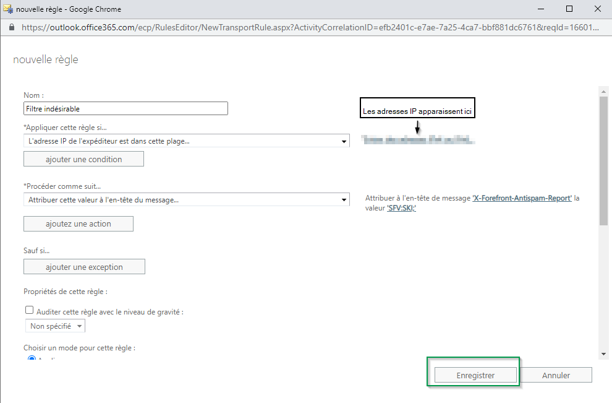Click the Annuler button
612x403 pixels.
tap(556, 375)
